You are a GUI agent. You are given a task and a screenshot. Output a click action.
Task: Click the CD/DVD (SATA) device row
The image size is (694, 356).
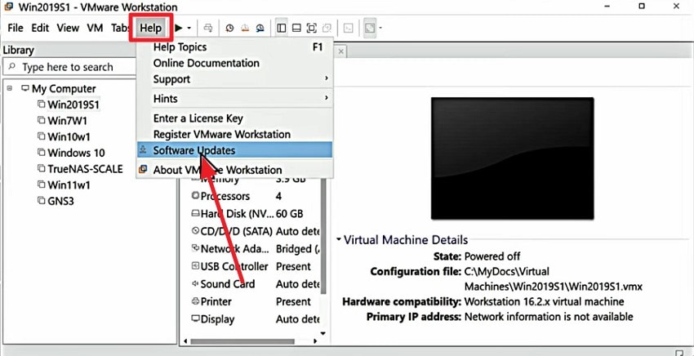[256, 231]
